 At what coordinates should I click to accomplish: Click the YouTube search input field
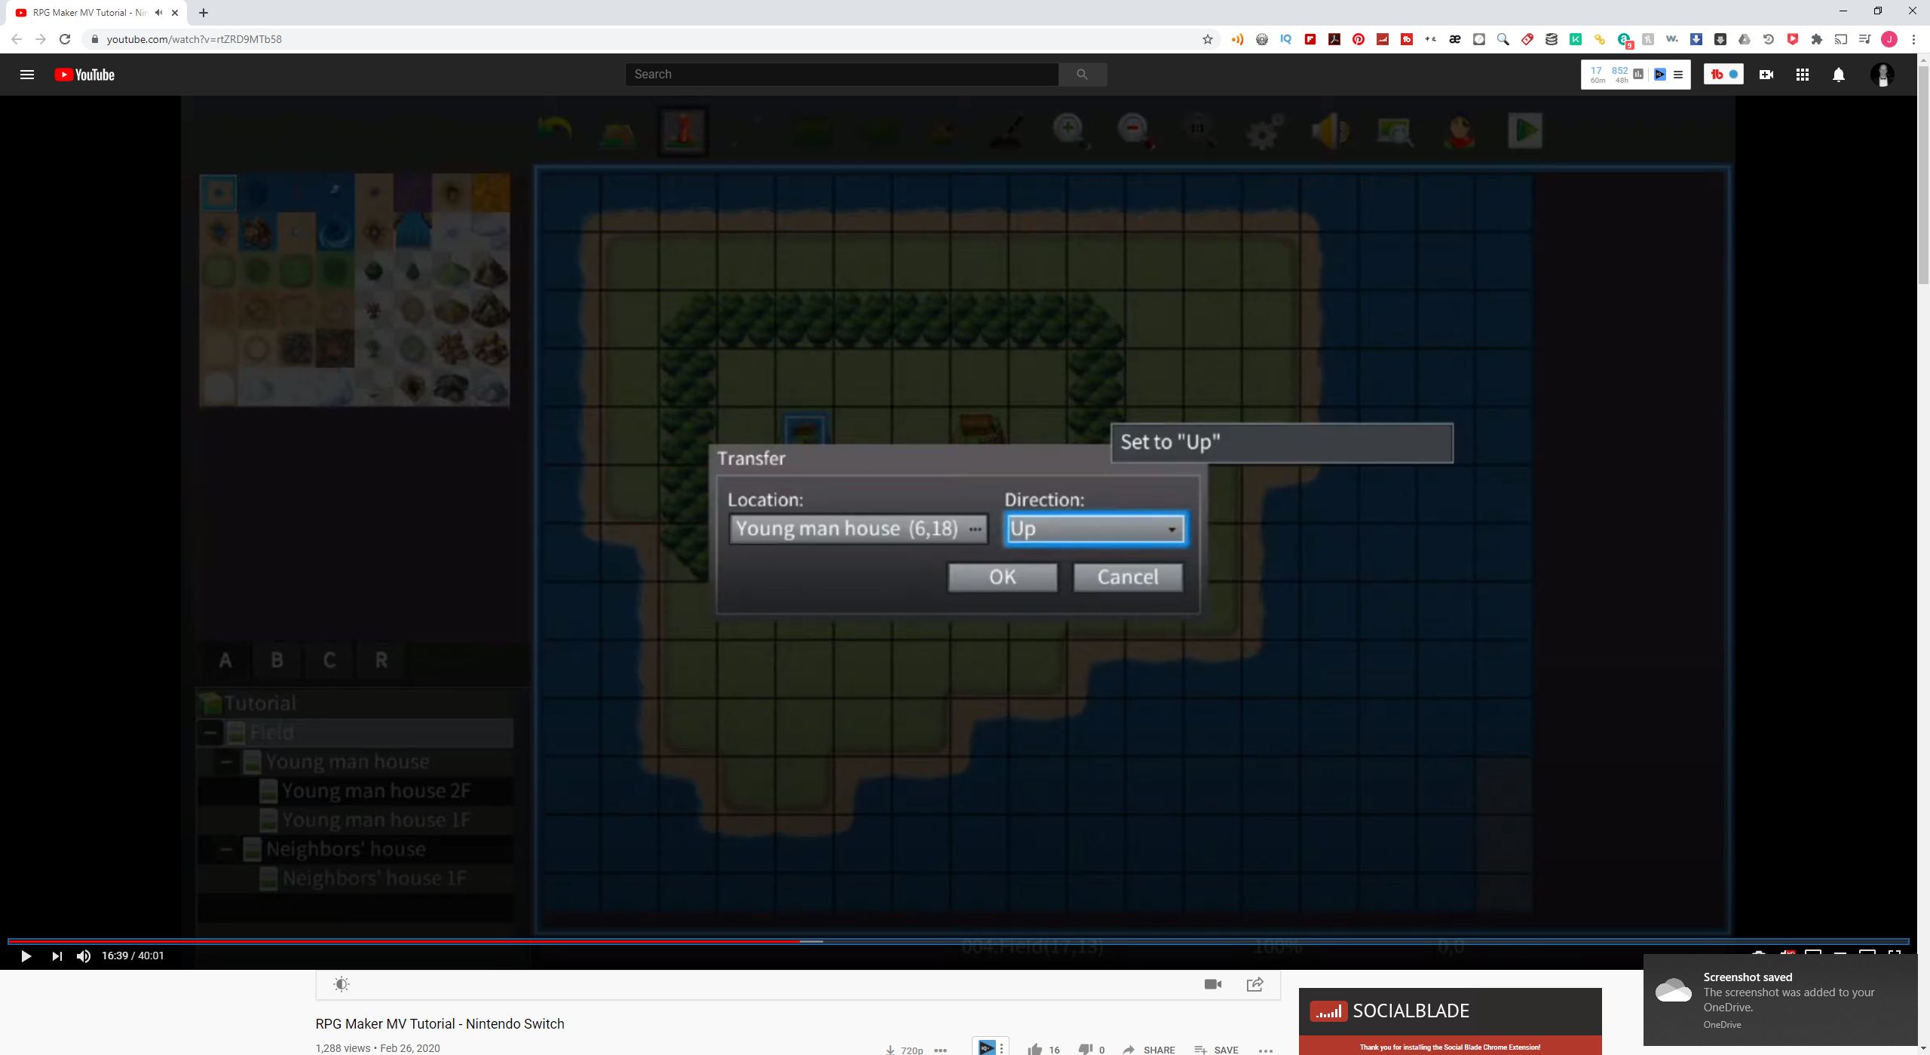841,74
